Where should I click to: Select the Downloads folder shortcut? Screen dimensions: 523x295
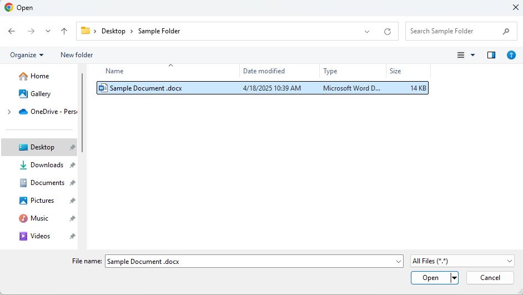[x=47, y=165]
